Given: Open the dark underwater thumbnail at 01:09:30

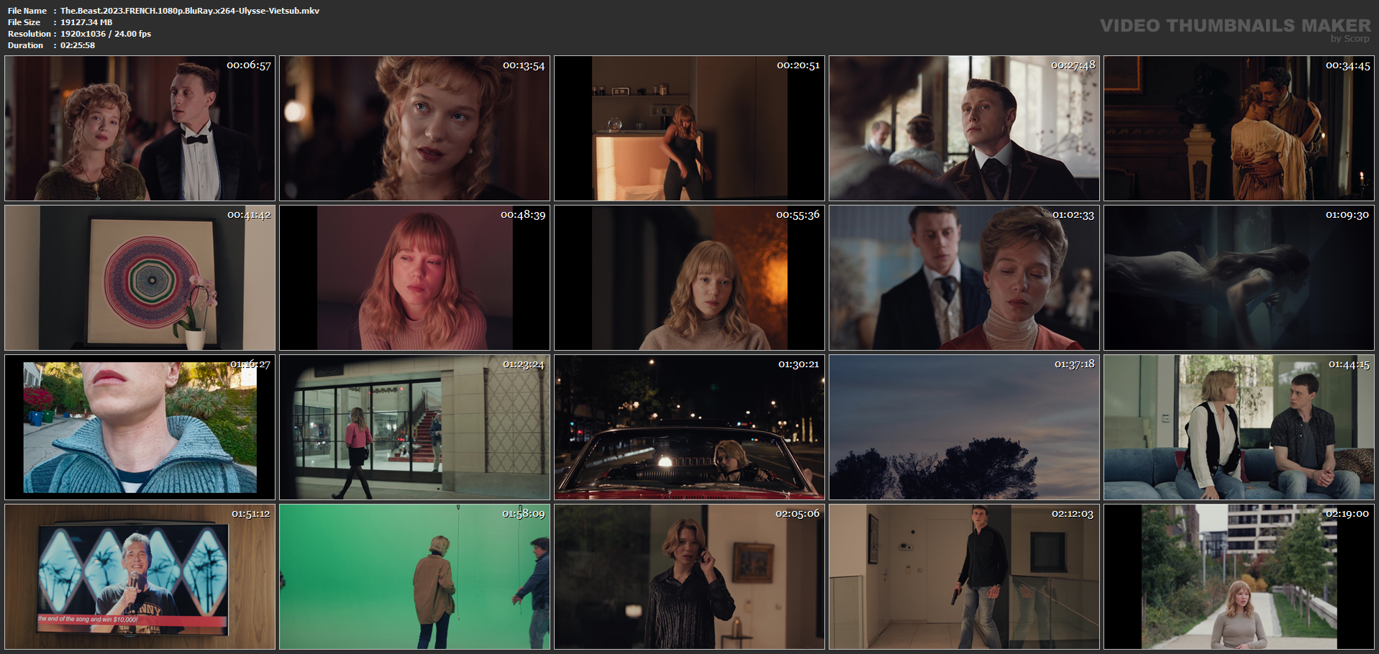Looking at the screenshot, I should [x=1239, y=277].
